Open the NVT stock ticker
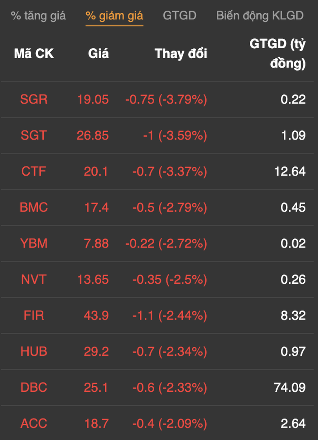The image size is (318, 440). coord(34,279)
